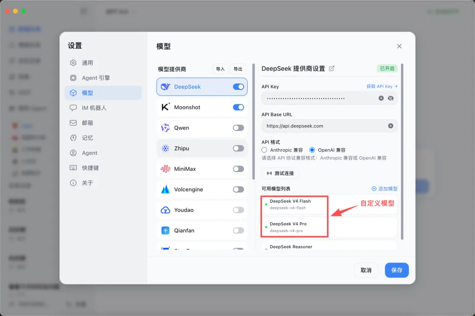Image resolution: width=475 pixels, height=316 pixels.
Task: Click the provider list scrollbar
Action: (254, 122)
